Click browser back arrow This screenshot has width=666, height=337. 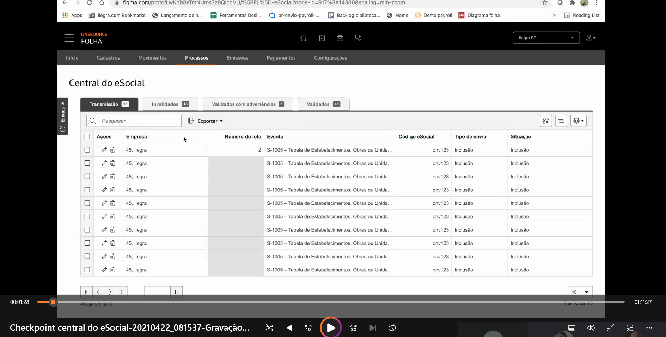65,2
